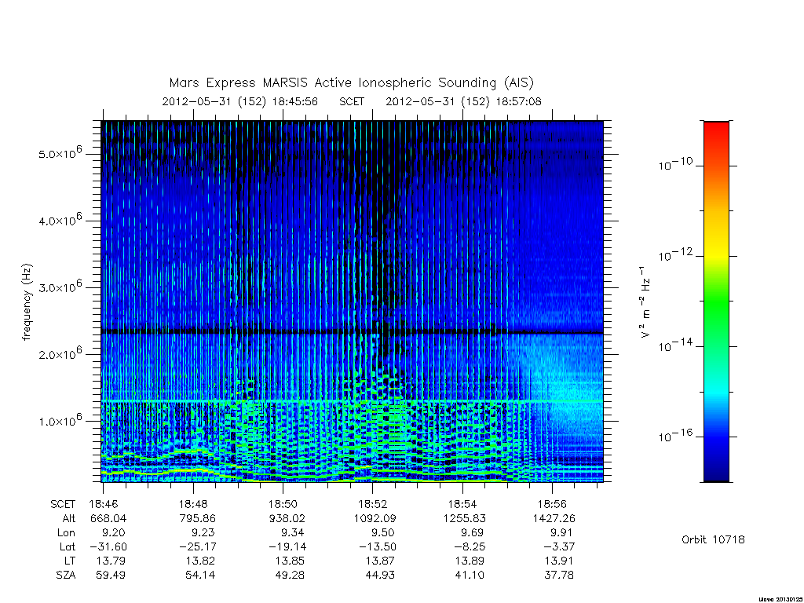
Task: Click the SZA value '59.49'
Action: [x=111, y=575]
